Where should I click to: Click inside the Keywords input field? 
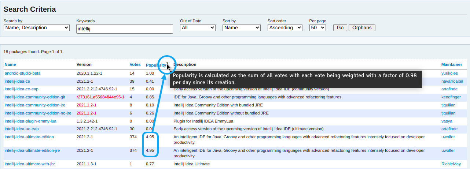click(124, 29)
